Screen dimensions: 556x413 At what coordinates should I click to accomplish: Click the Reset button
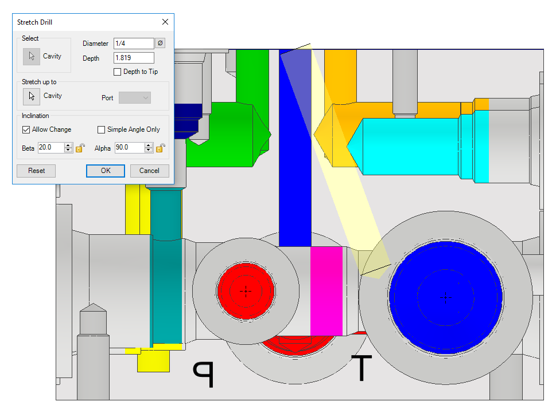(x=36, y=171)
